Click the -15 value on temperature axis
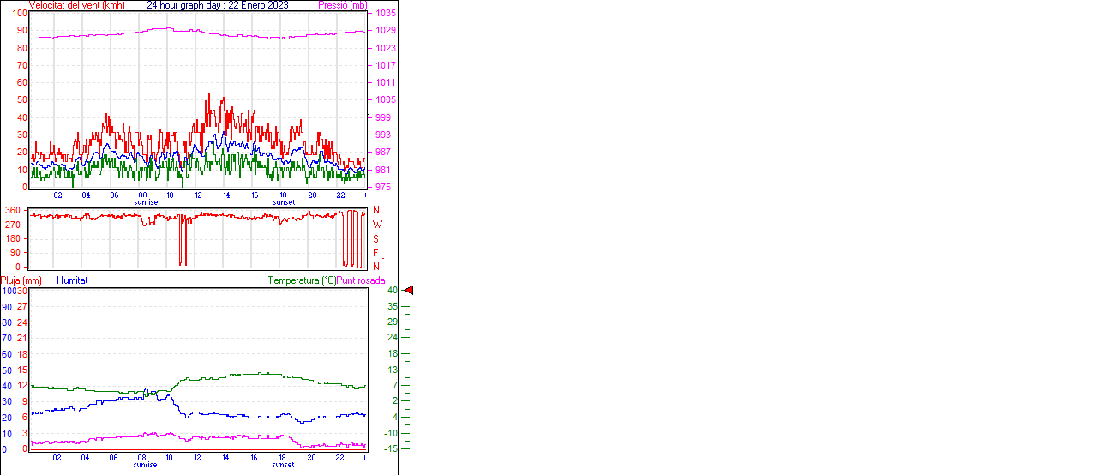Screen dimensions: 1097x475 (x=391, y=448)
